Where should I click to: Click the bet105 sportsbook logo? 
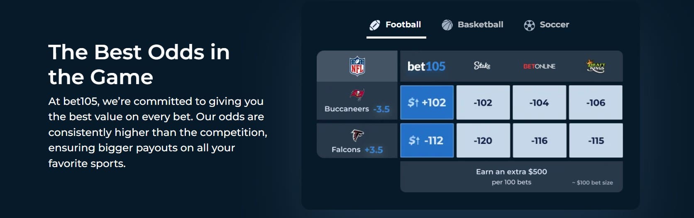click(x=426, y=66)
